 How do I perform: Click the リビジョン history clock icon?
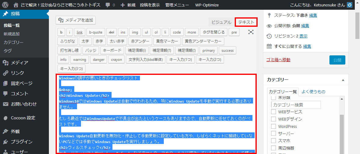(x=269, y=36)
